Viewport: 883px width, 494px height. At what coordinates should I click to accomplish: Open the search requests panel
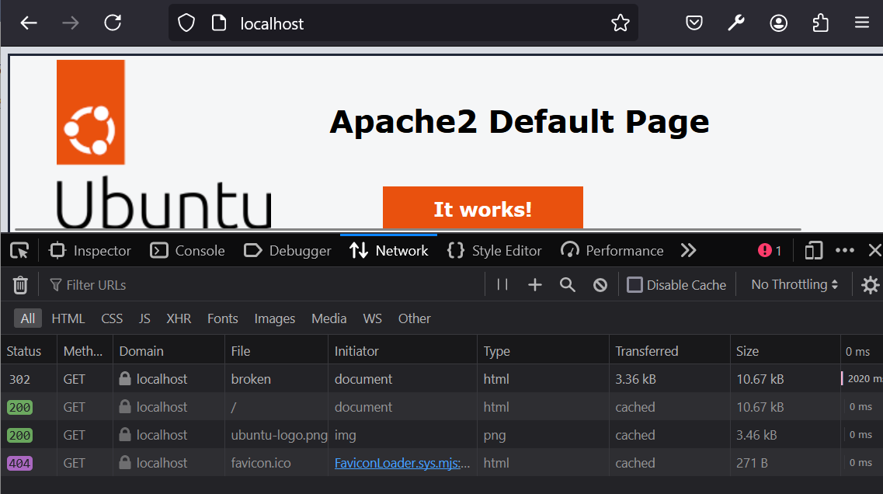tap(567, 284)
